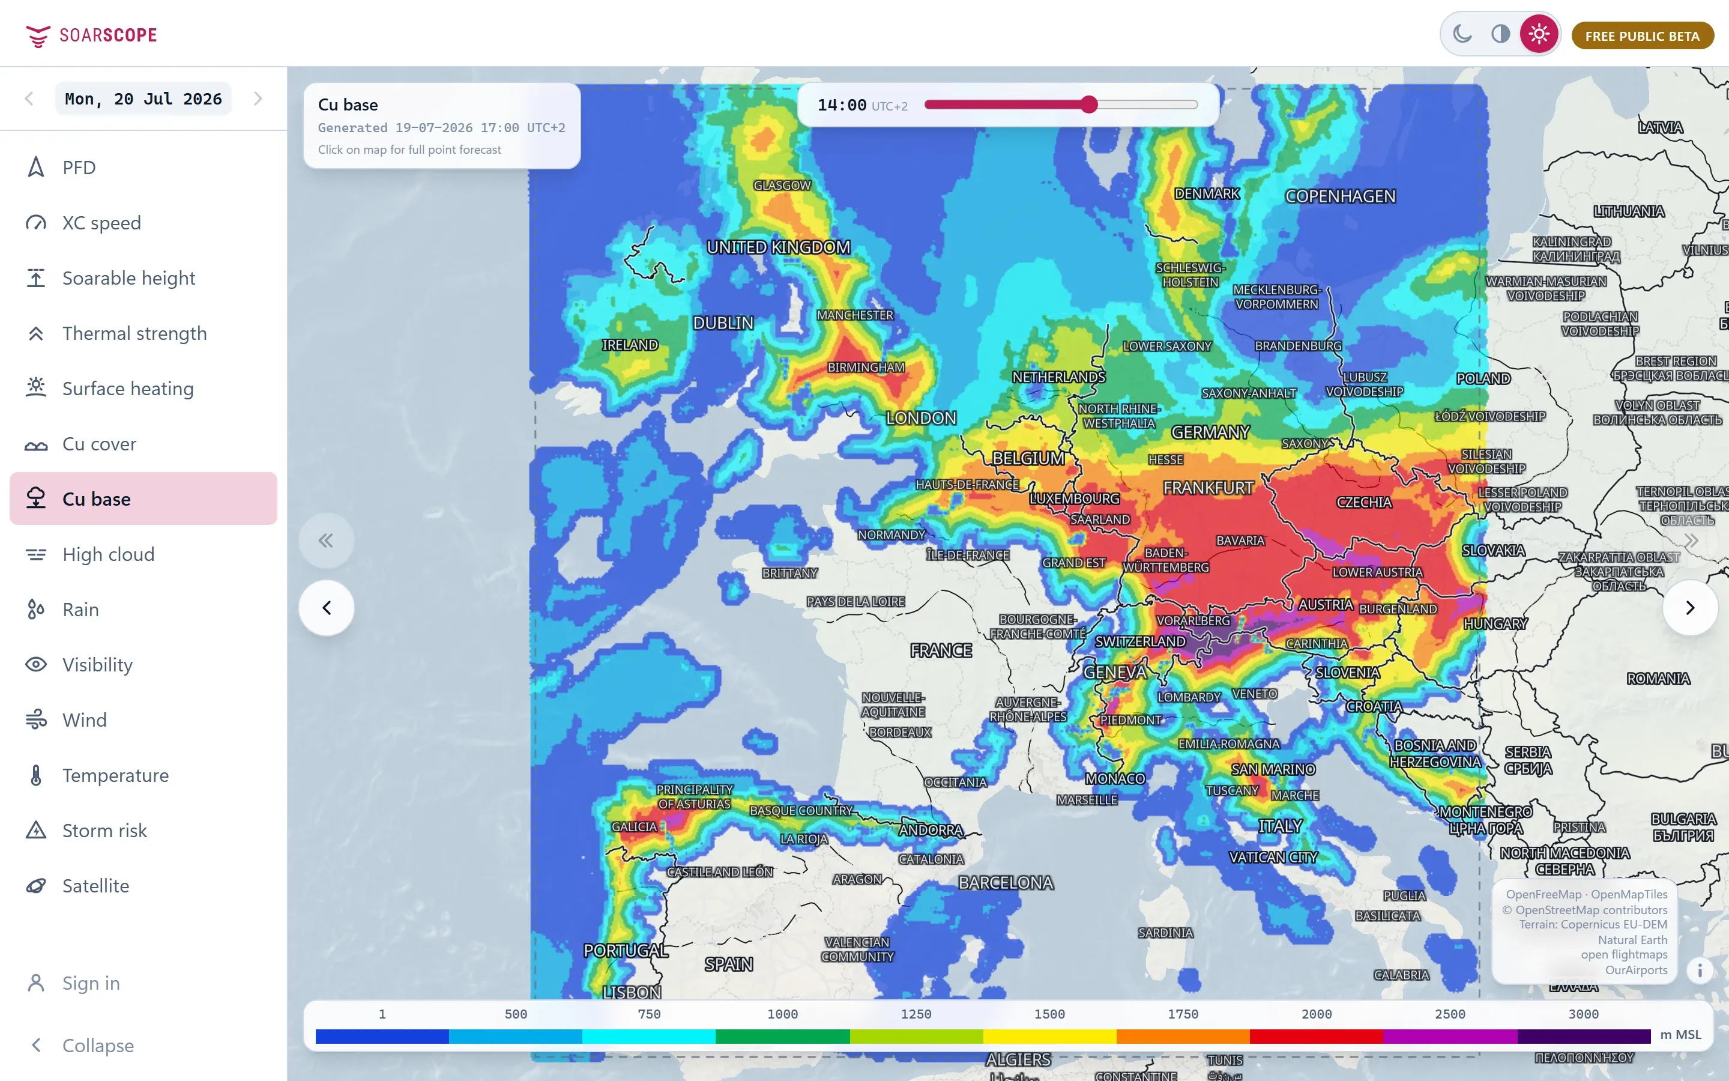The height and width of the screenshot is (1081, 1729).
Task: Open the Storm risk warning icon
Action: point(36,830)
